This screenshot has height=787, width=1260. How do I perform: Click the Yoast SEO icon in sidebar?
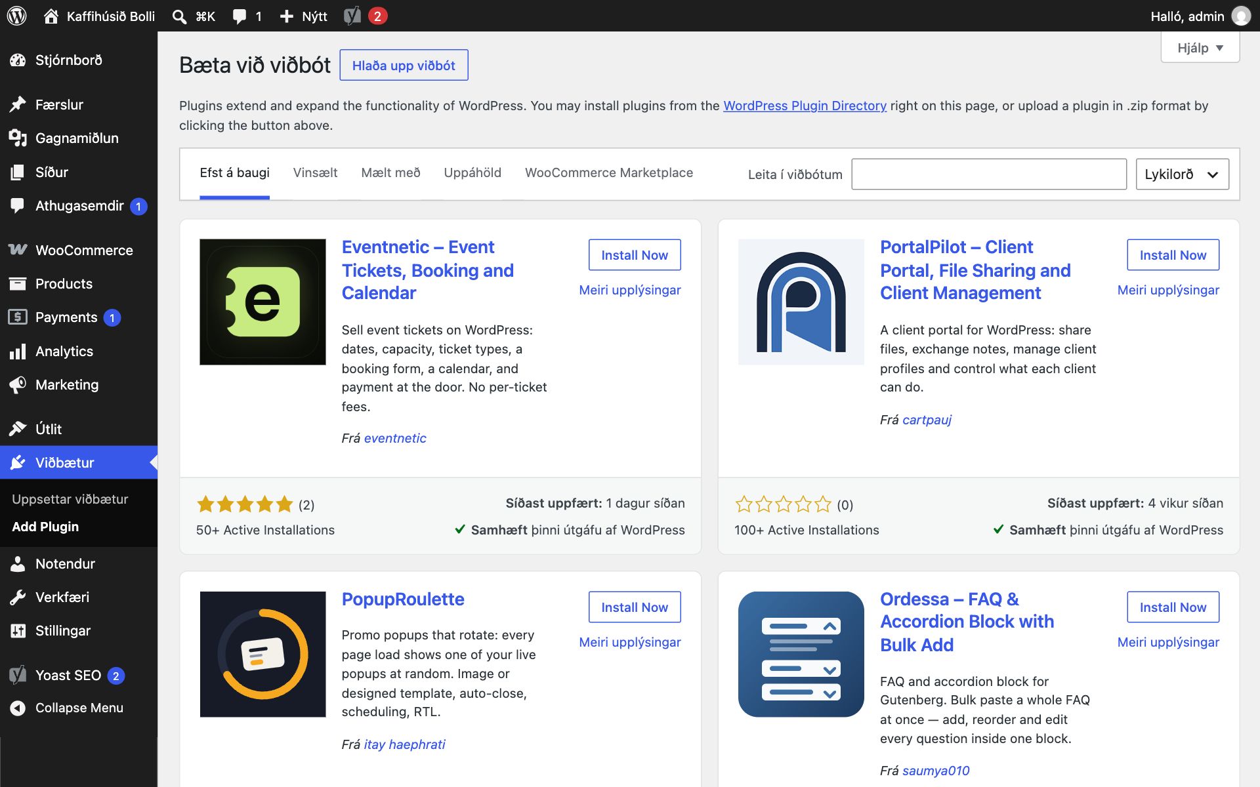pos(18,675)
